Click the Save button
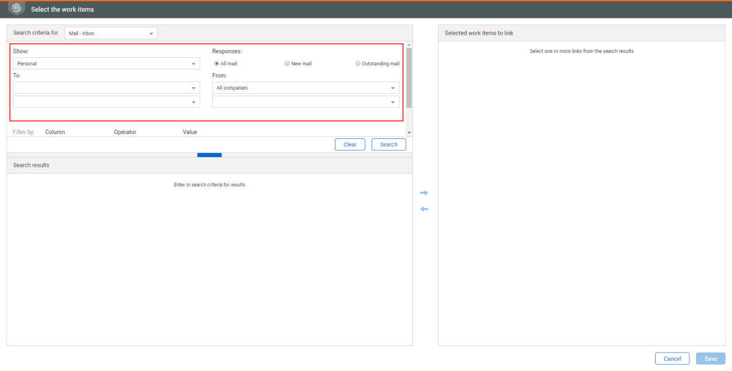 click(x=711, y=359)
